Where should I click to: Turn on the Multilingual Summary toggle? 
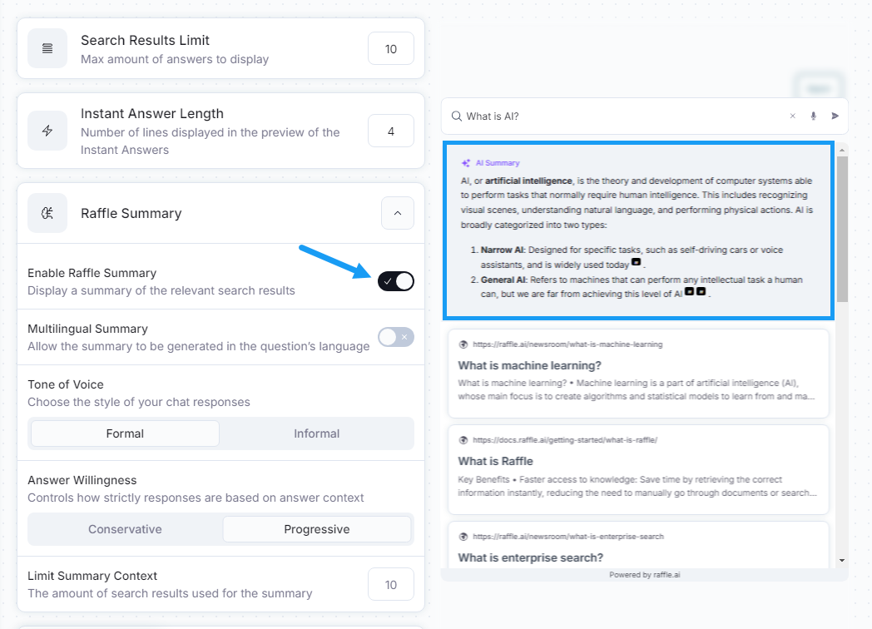396,337
